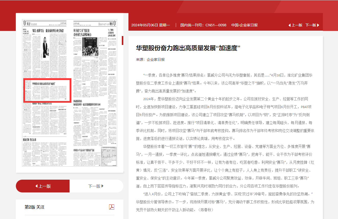The width and height of the screenshot is (338, 219).
Task: Open the PDF download icon for page 2
Action: [112, 207]
